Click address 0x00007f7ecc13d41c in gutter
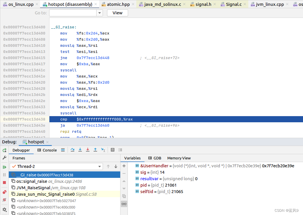 pyautogui.click(x=24, y=70)
